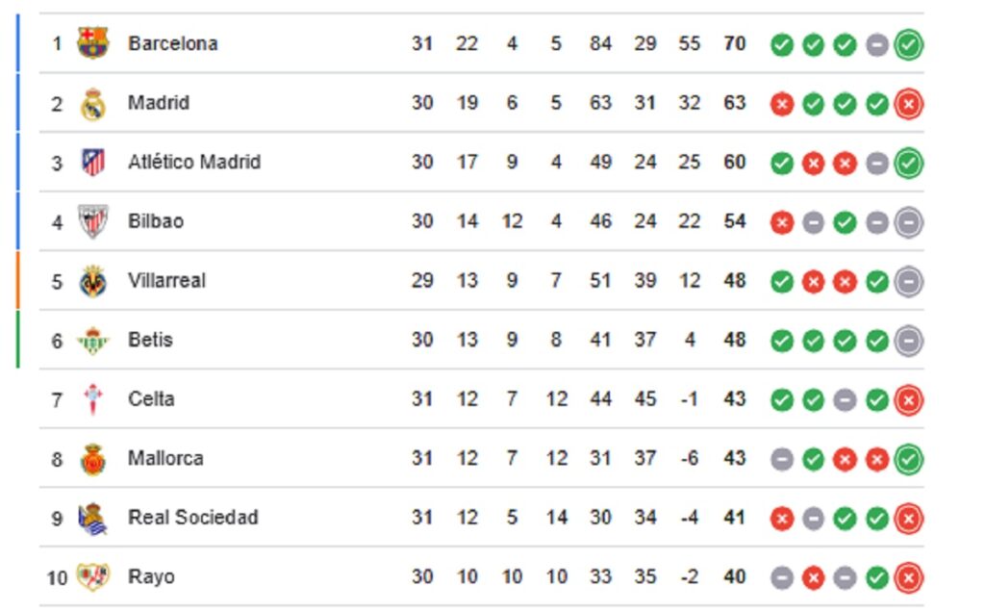
Task: Click the Athletic Bilbao club crest
Action: point(93,221)
